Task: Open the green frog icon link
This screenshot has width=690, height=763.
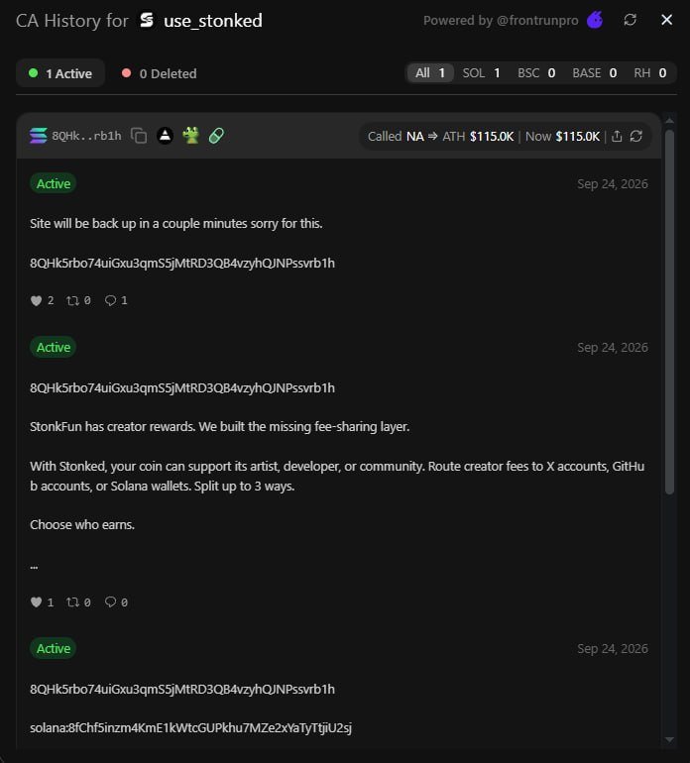Action: (191, 136)
